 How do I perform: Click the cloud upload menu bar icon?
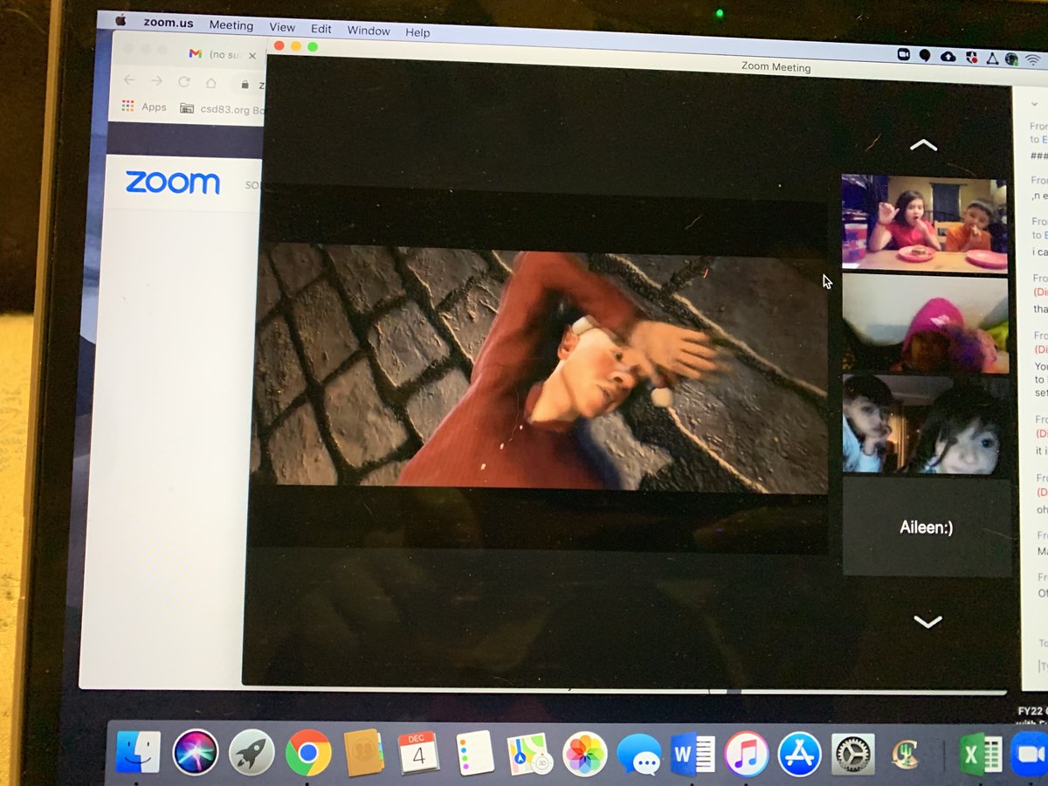coord(948,56)
